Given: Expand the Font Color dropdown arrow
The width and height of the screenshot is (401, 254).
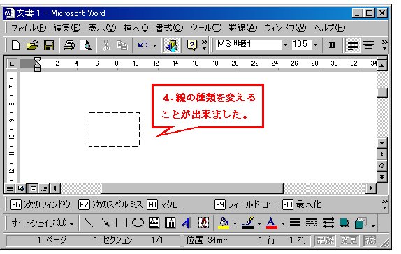Looking at the screenshot, I should (283, 223).
